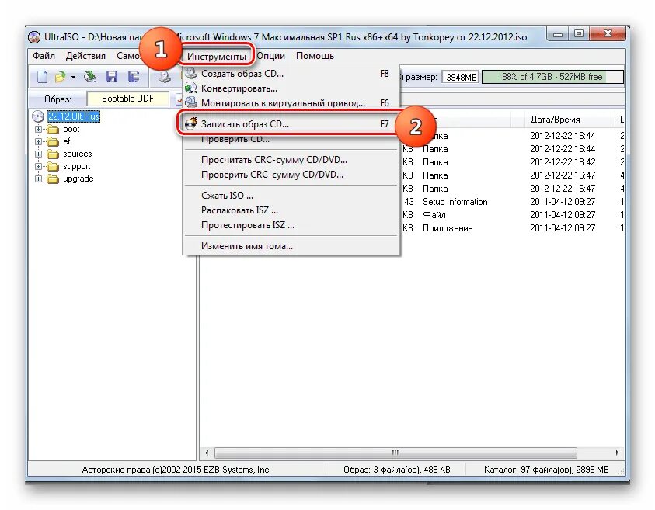Click the Save floppy disk toolbar icon
655x510 pixels.
tap(112, 77)
